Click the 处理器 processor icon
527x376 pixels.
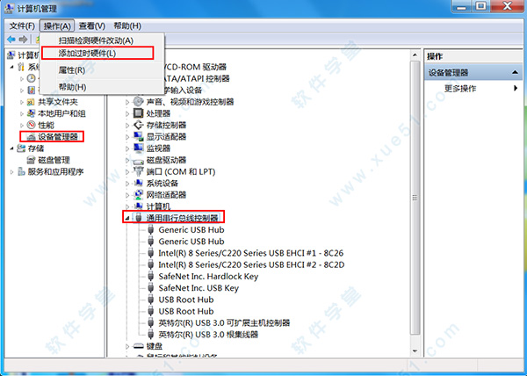coord(139,113)
